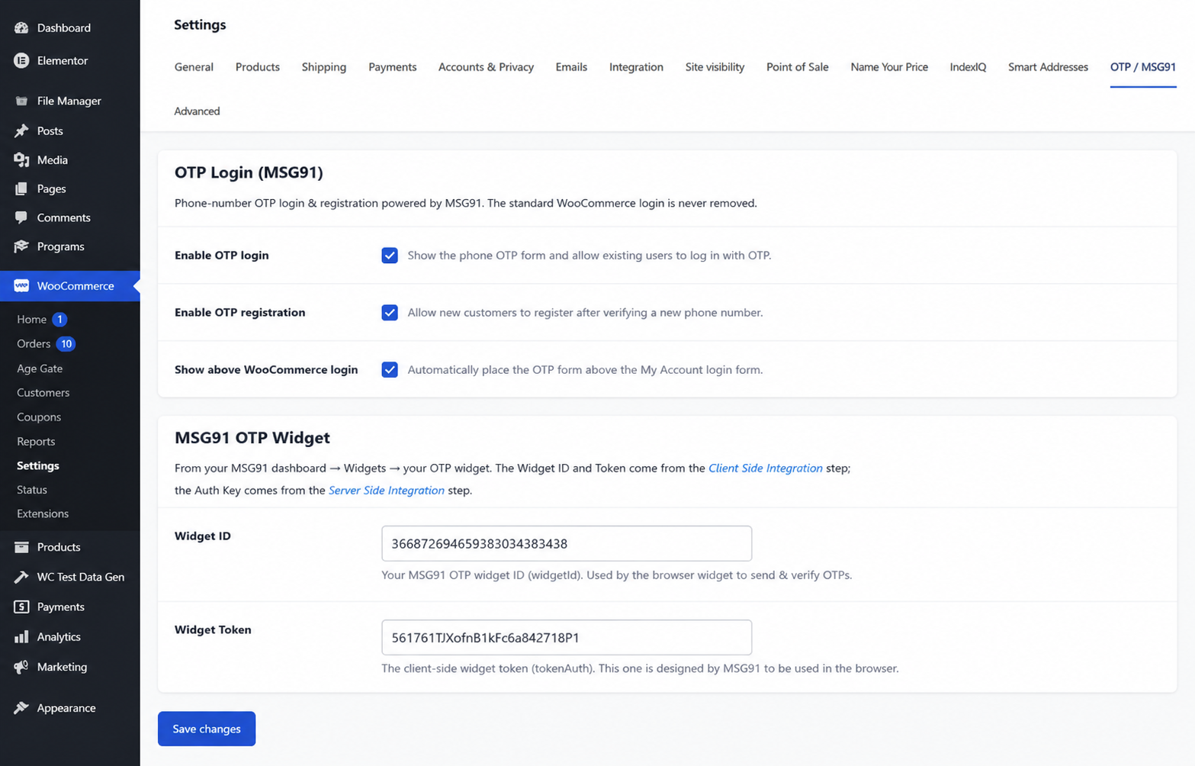
Task: Uncheck the Enable OTP login checkbox
Action: pyautogui.click(x=390, y=256)
